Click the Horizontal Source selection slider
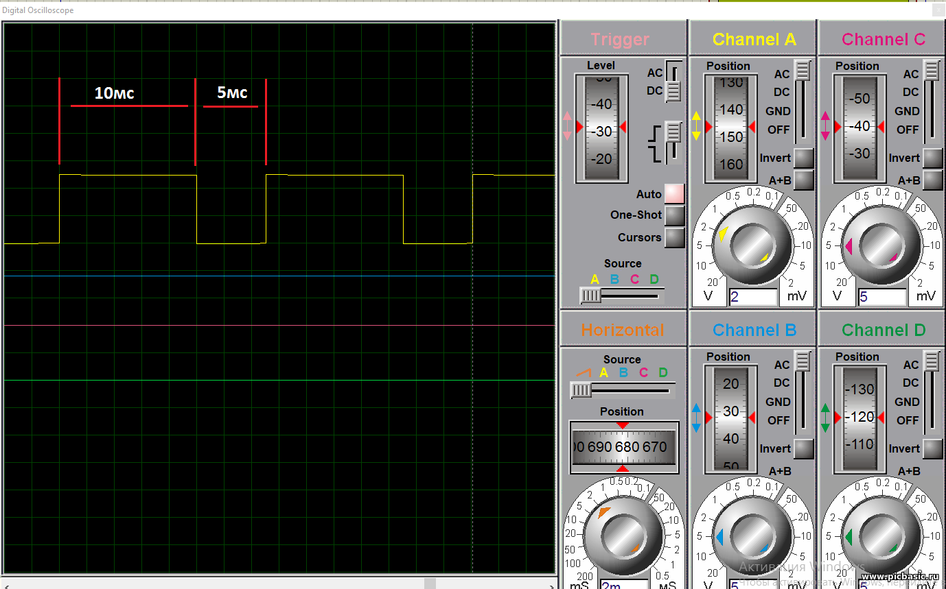Screen dimensions: 946x589 [x=622, y=390]
